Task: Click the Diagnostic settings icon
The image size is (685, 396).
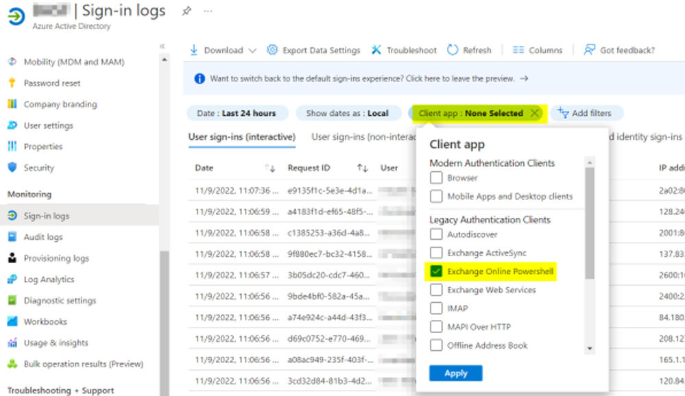Action: pyautogui.click(x=12, y=300)
